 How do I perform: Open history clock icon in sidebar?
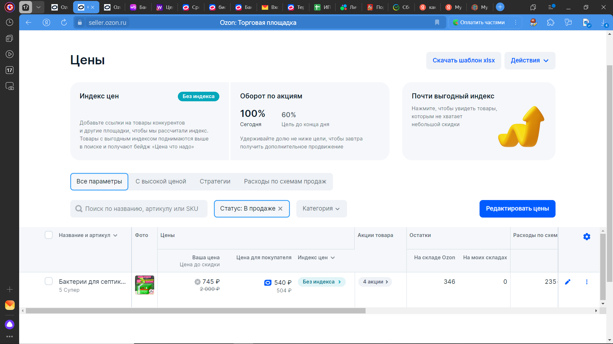click(x=10, y=22)
